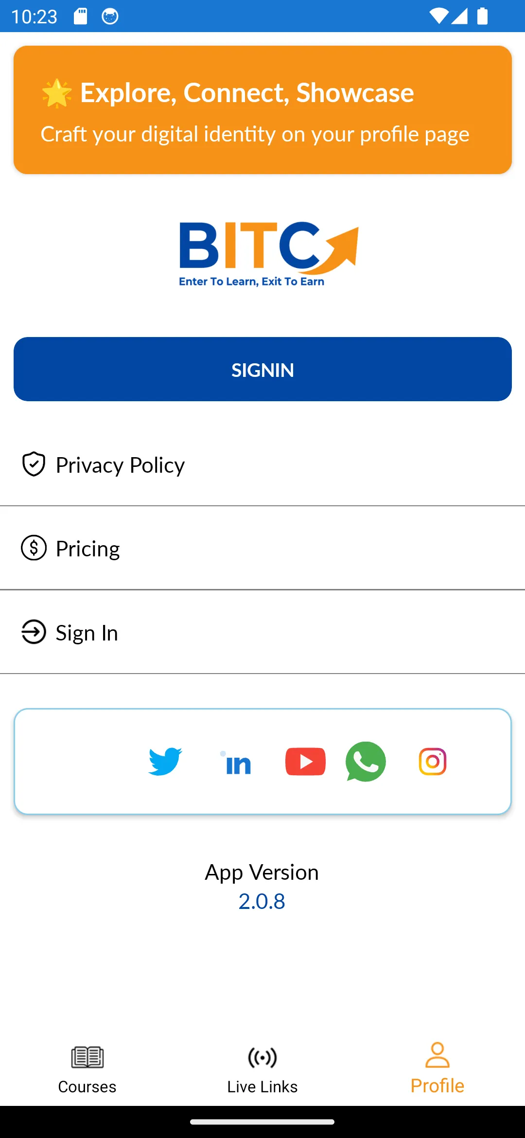The width and height of the screenshot is (525, 1138).
Task: Tap the arrow-in-circle Sign In icon
Action: [34, 632]
